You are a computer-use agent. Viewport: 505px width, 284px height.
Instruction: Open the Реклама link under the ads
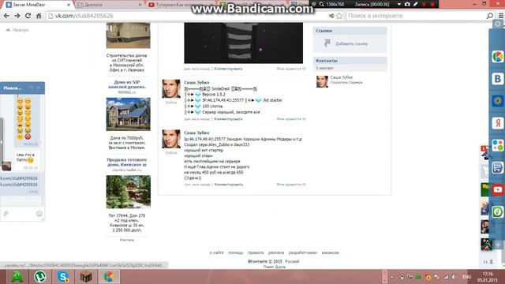point(127,240)
